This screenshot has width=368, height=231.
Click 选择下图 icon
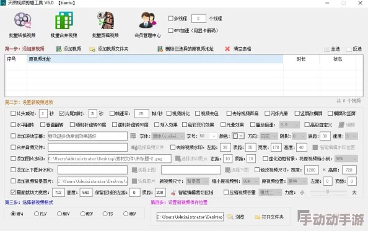coord(227,170)
